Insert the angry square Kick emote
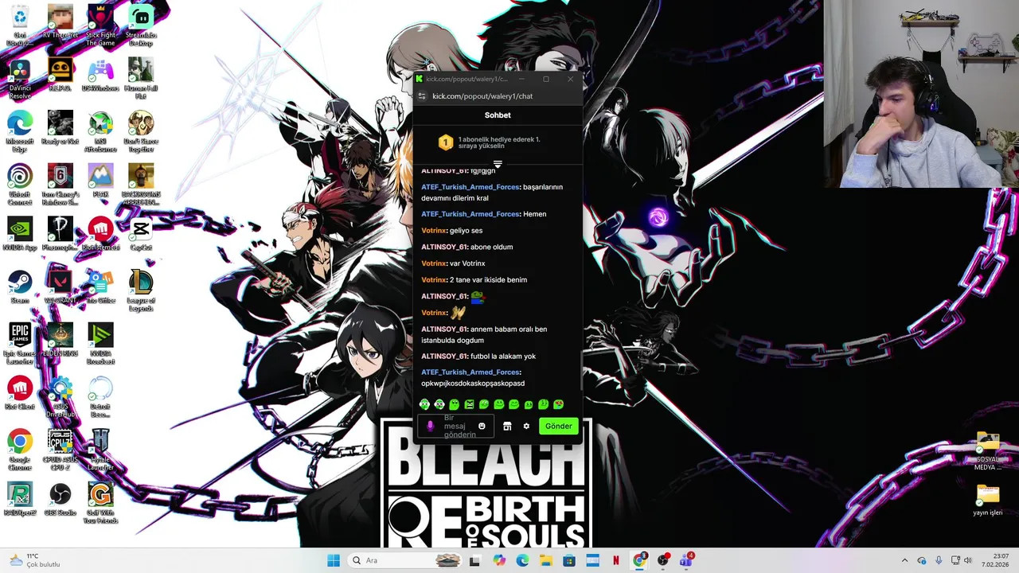 [469, 404]
